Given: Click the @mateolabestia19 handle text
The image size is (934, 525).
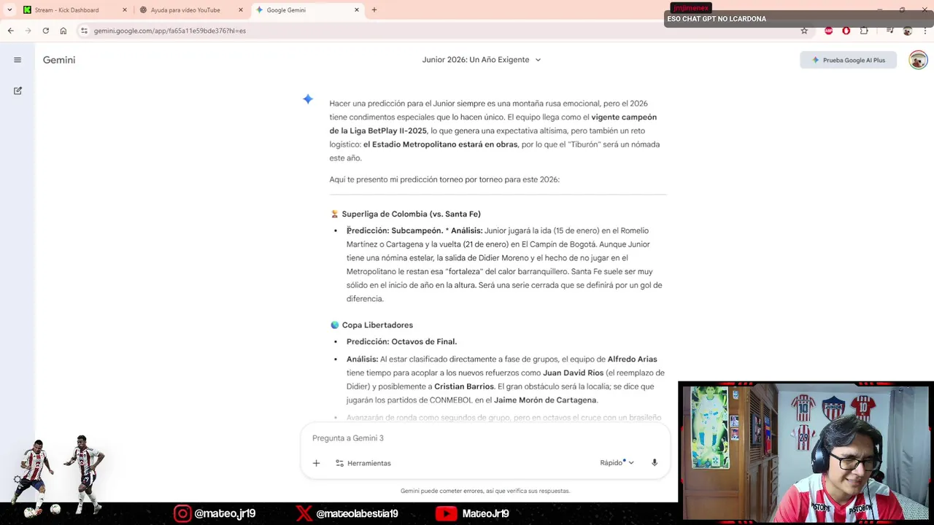Looking at the screenshot, I should [357, 514].
